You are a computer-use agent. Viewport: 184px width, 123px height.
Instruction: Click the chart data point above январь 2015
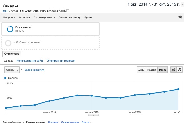coord(49,101)
